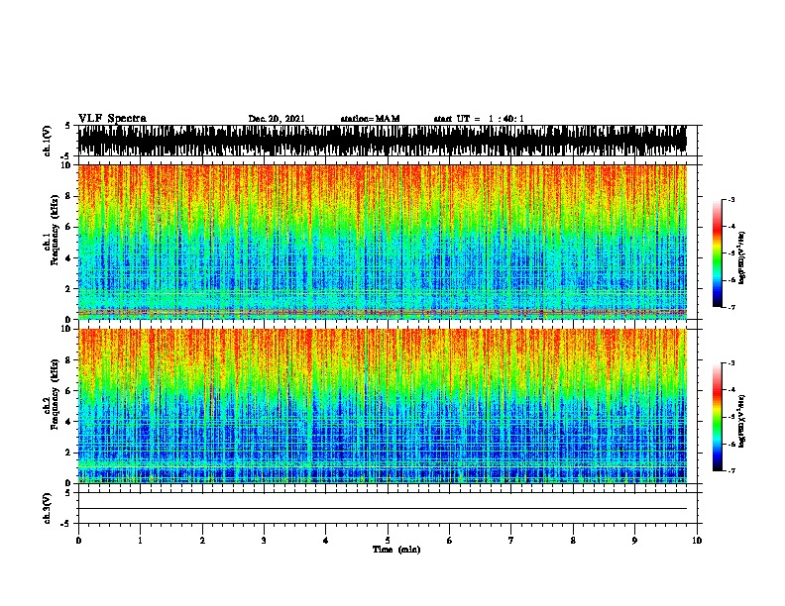Click the time axis tick label "8"
The width and height of the screenshot is (785, 606).
[x=573, y=541]
